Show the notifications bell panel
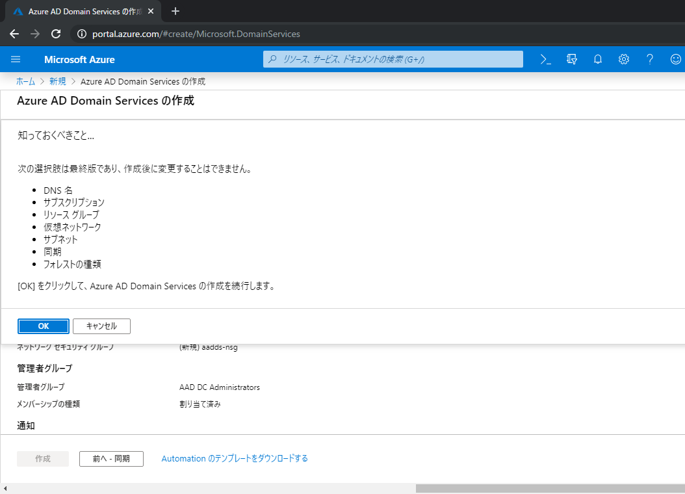The width and height of the screenshot is (685, 494). pyautogui.click(x=598, y=59)
